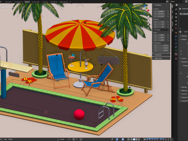Toggle lock on Location Z

(168, 16)
